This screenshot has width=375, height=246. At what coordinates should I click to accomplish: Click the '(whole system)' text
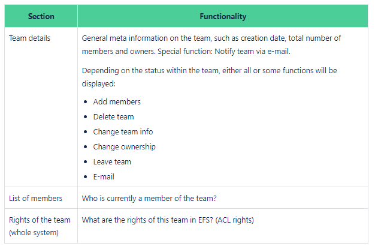click(34, 233)
